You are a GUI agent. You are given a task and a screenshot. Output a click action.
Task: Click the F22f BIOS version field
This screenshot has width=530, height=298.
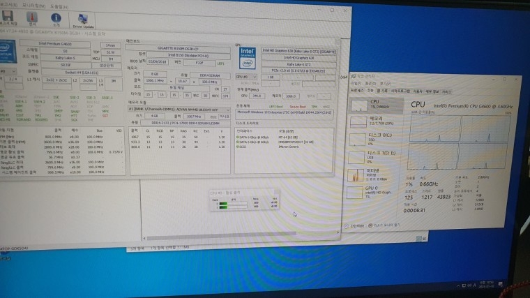[x=199, y=63]
